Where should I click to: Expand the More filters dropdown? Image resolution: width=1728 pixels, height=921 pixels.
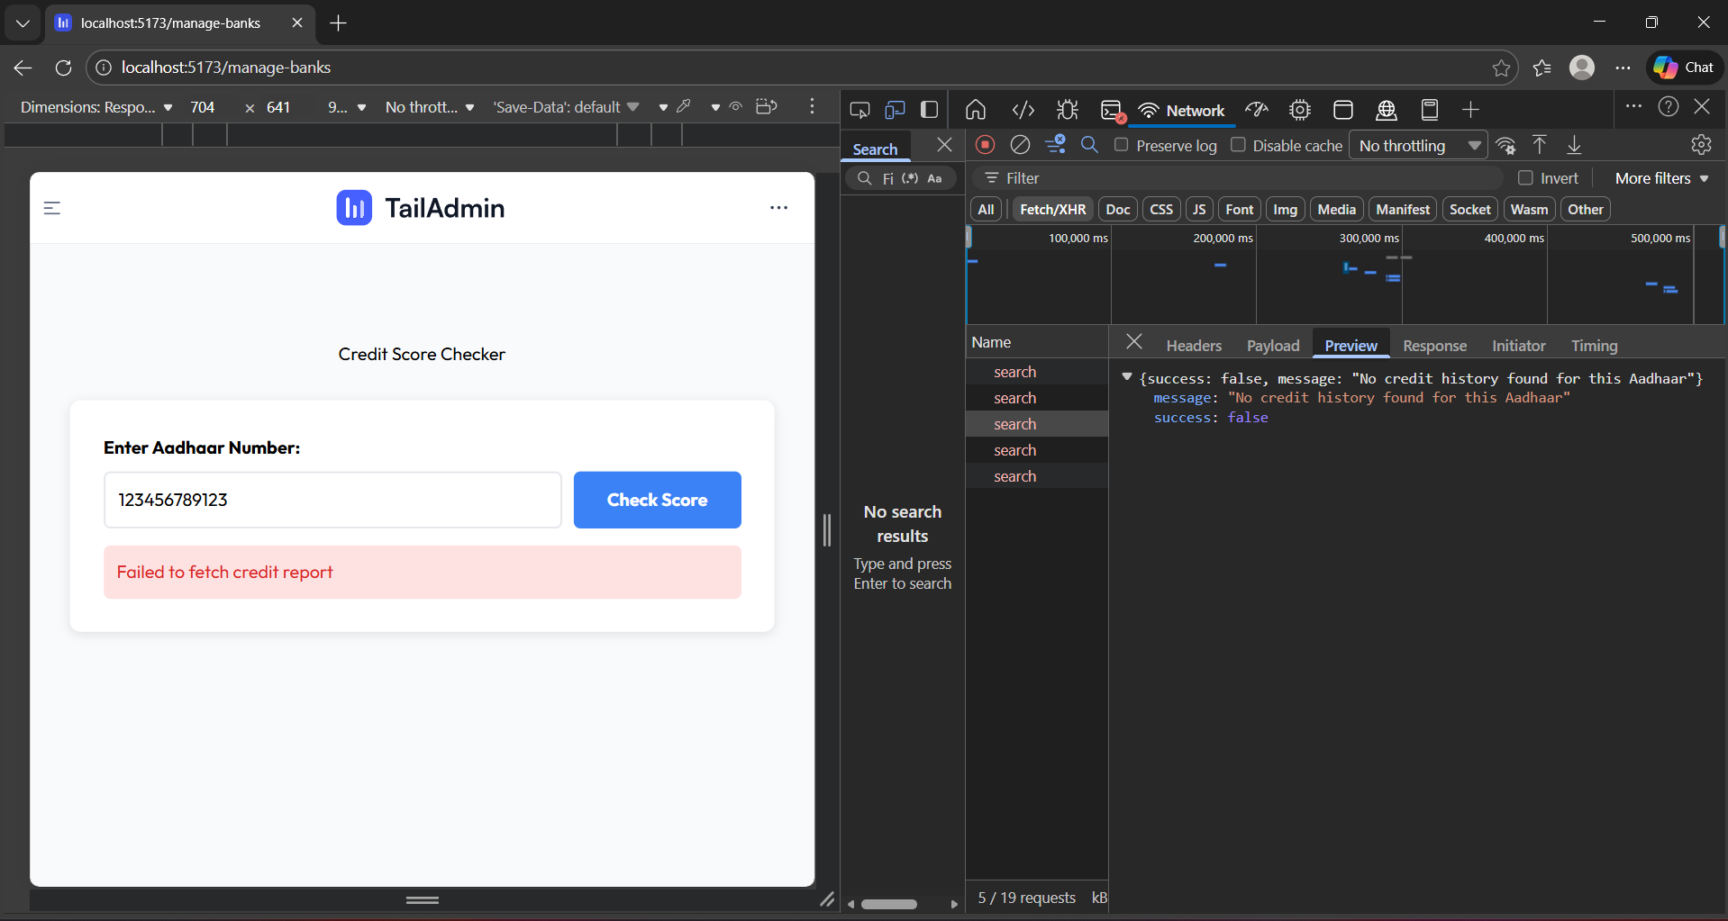coord(1661,178)
